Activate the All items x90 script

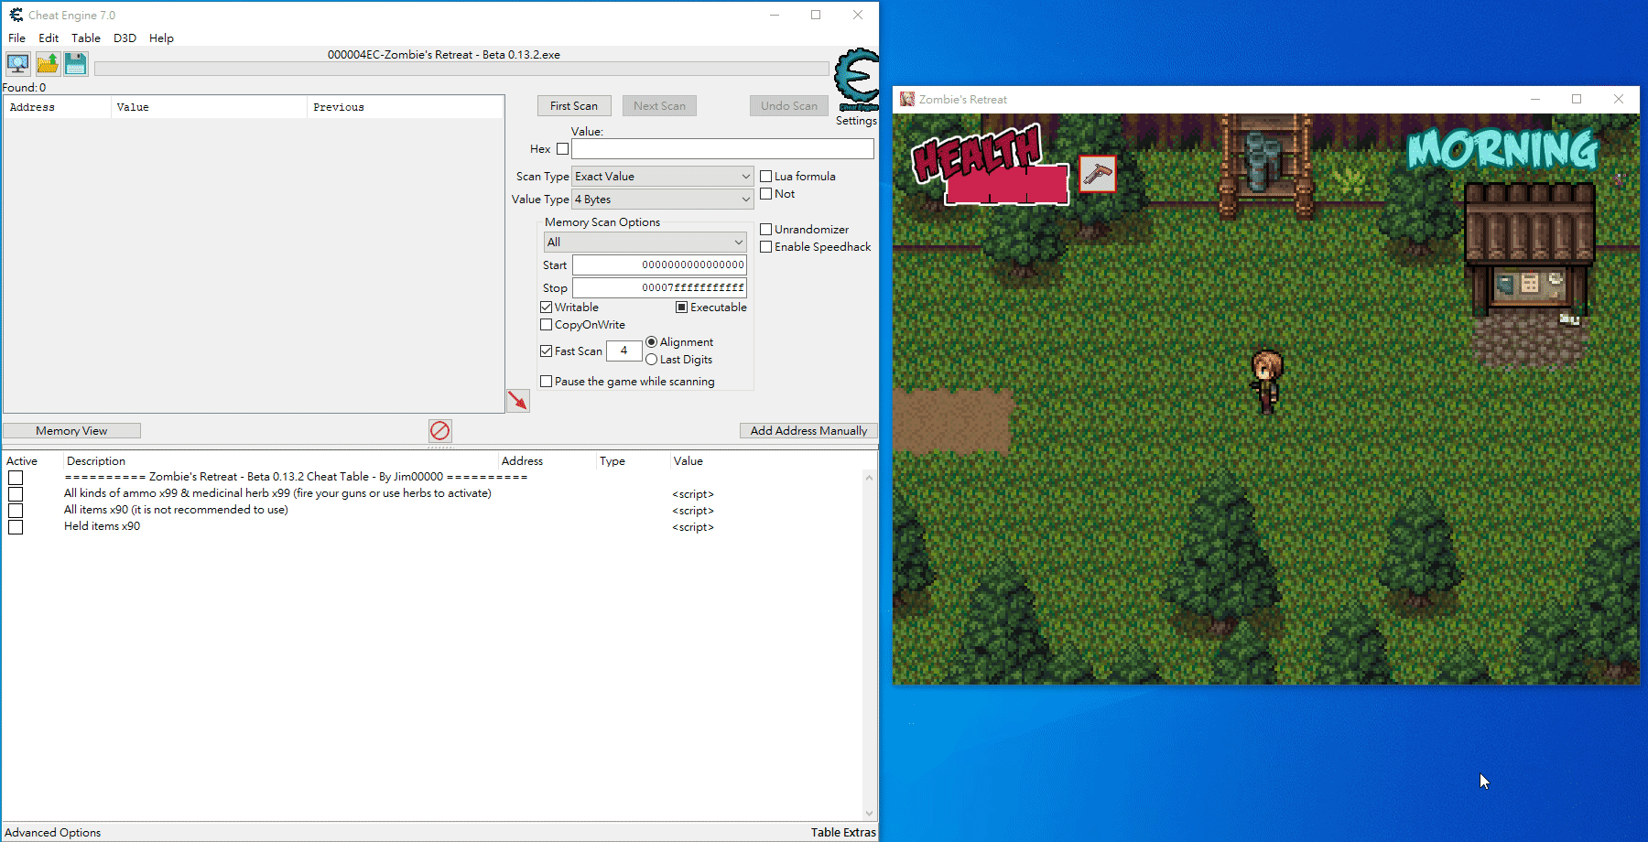pos(16,511)
